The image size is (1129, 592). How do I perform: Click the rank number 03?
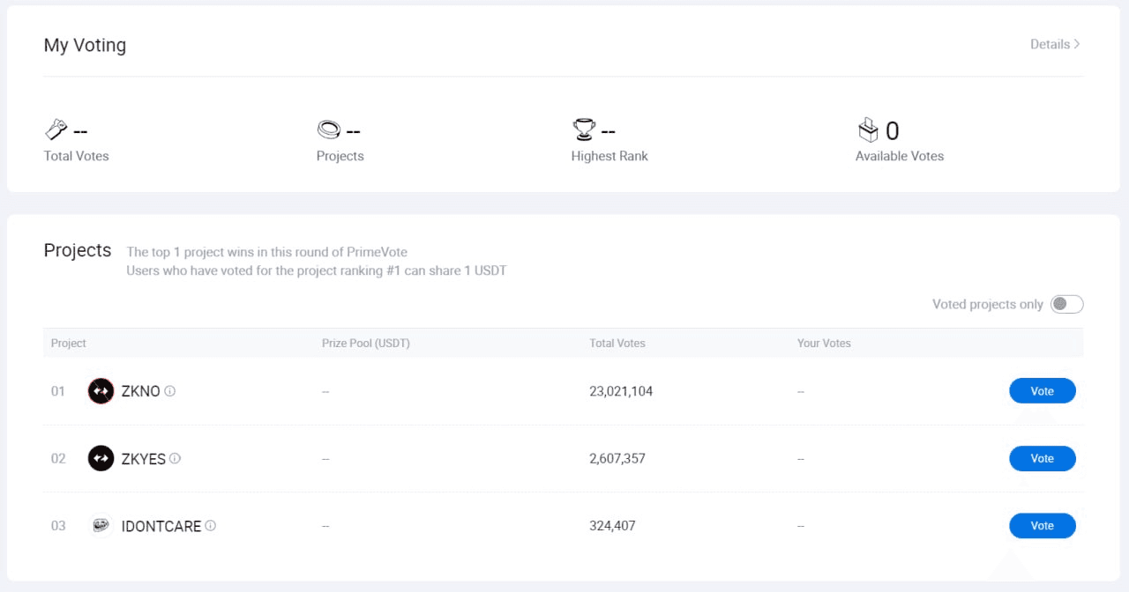click(58, 526)
